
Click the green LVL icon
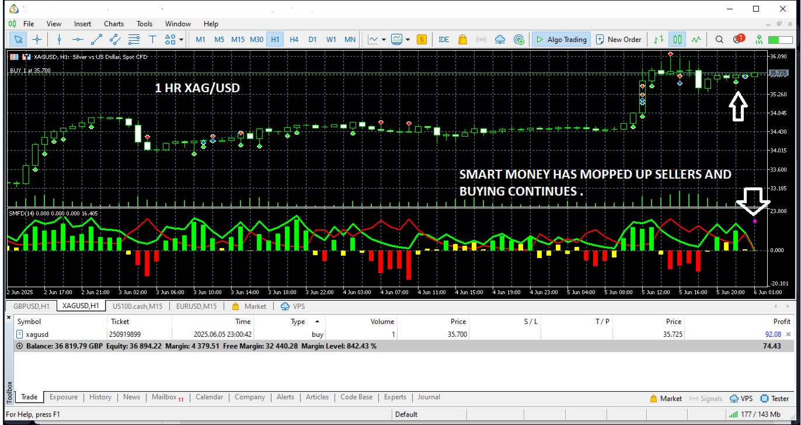coord(759,40)
